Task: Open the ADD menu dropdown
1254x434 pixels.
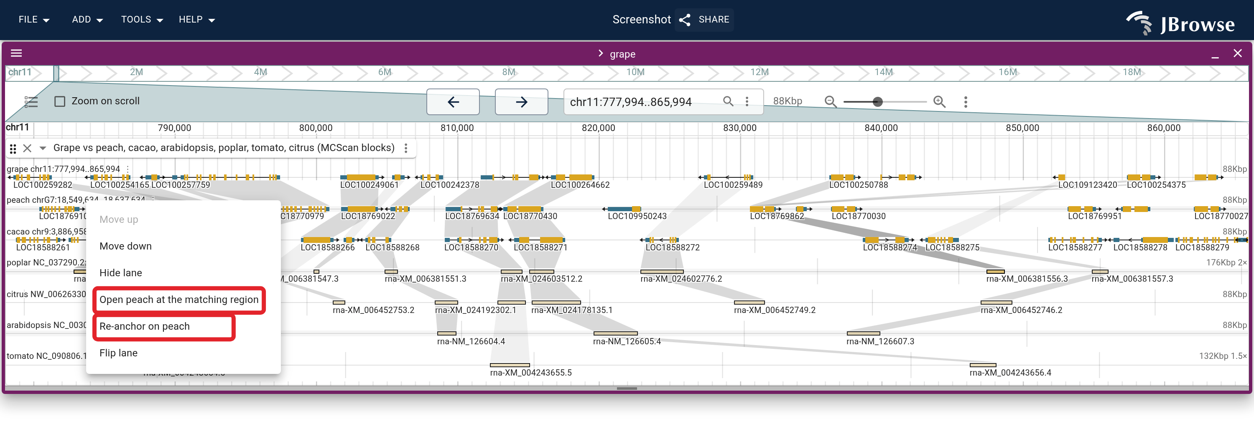Action: (x=87, y=20)
